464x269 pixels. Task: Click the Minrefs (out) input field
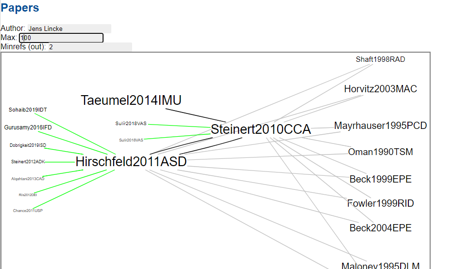[90, 47]
